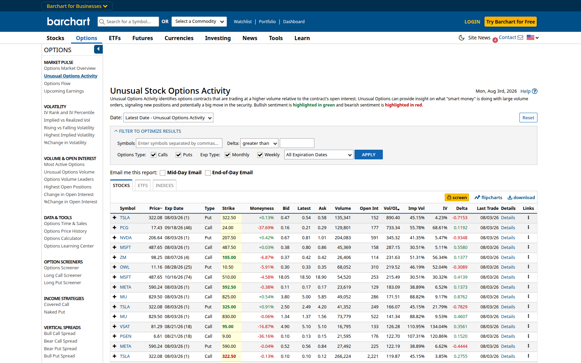Viewport: 581px width, 363px height.
Task: Enable End-of-Day Email checkbox
Action: click(x=208, y=173)
